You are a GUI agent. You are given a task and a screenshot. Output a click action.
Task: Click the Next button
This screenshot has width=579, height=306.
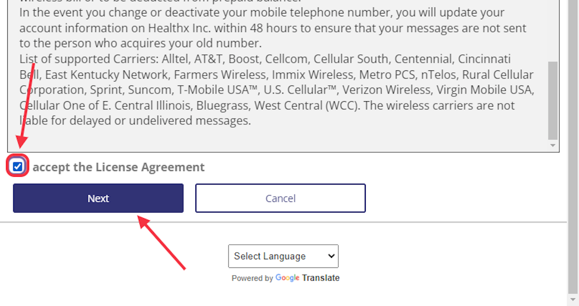tap(98, 198)
